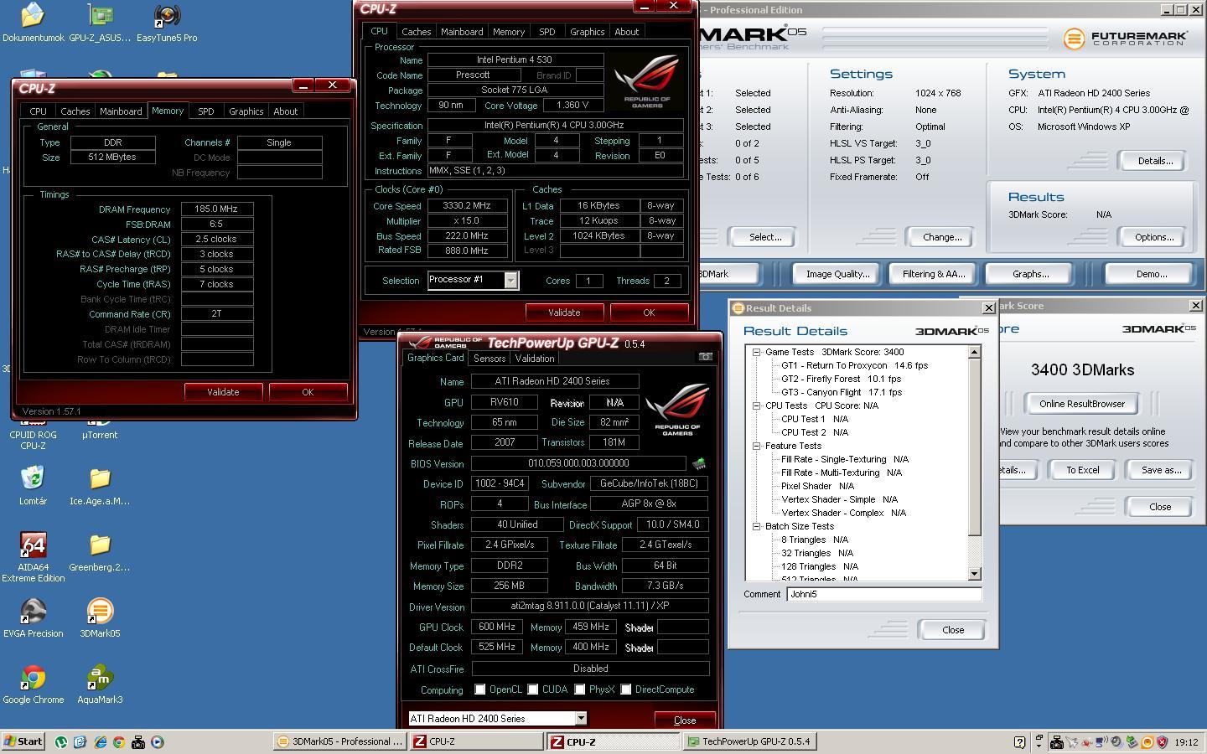
Task: Click the GPU-Z screenshot camera icon
Action: (706, 357)
